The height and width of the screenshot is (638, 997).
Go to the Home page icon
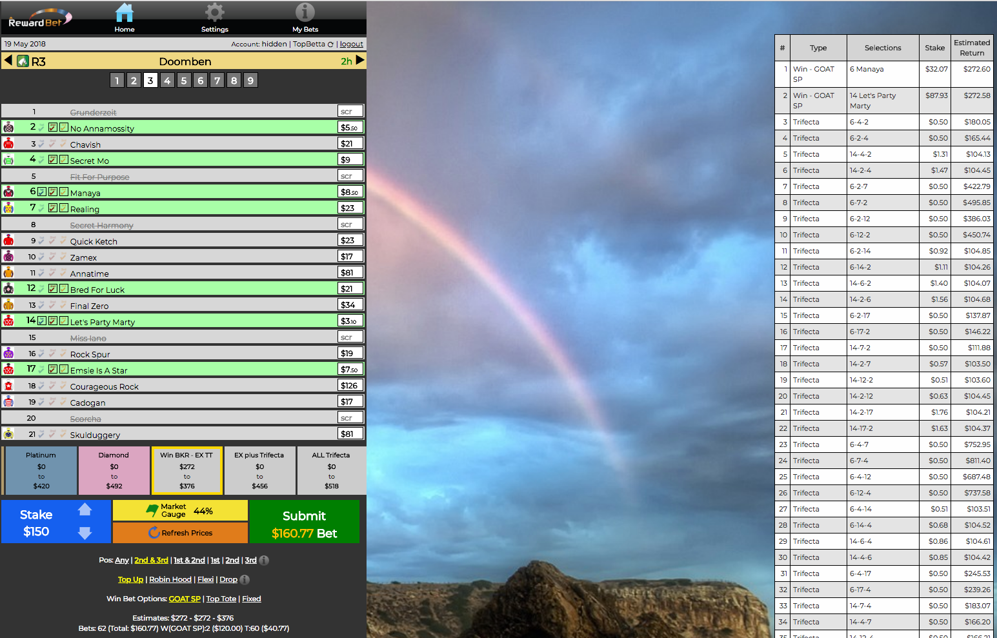pyautogui.click(x=124, y=12)
